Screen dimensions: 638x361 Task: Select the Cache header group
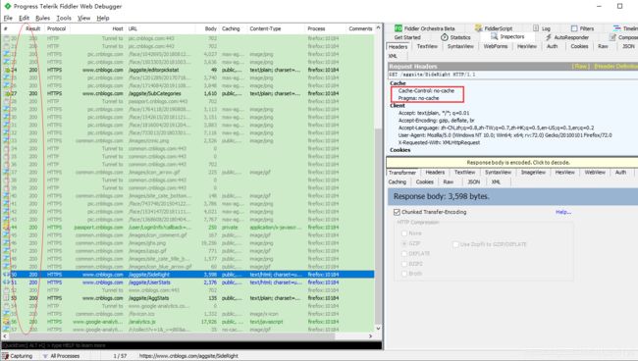tap(398, 83)
